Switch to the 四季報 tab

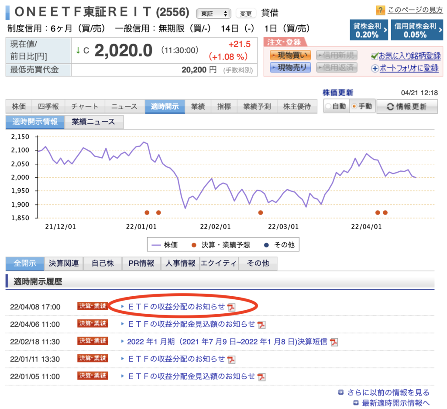tap(48, 107)
